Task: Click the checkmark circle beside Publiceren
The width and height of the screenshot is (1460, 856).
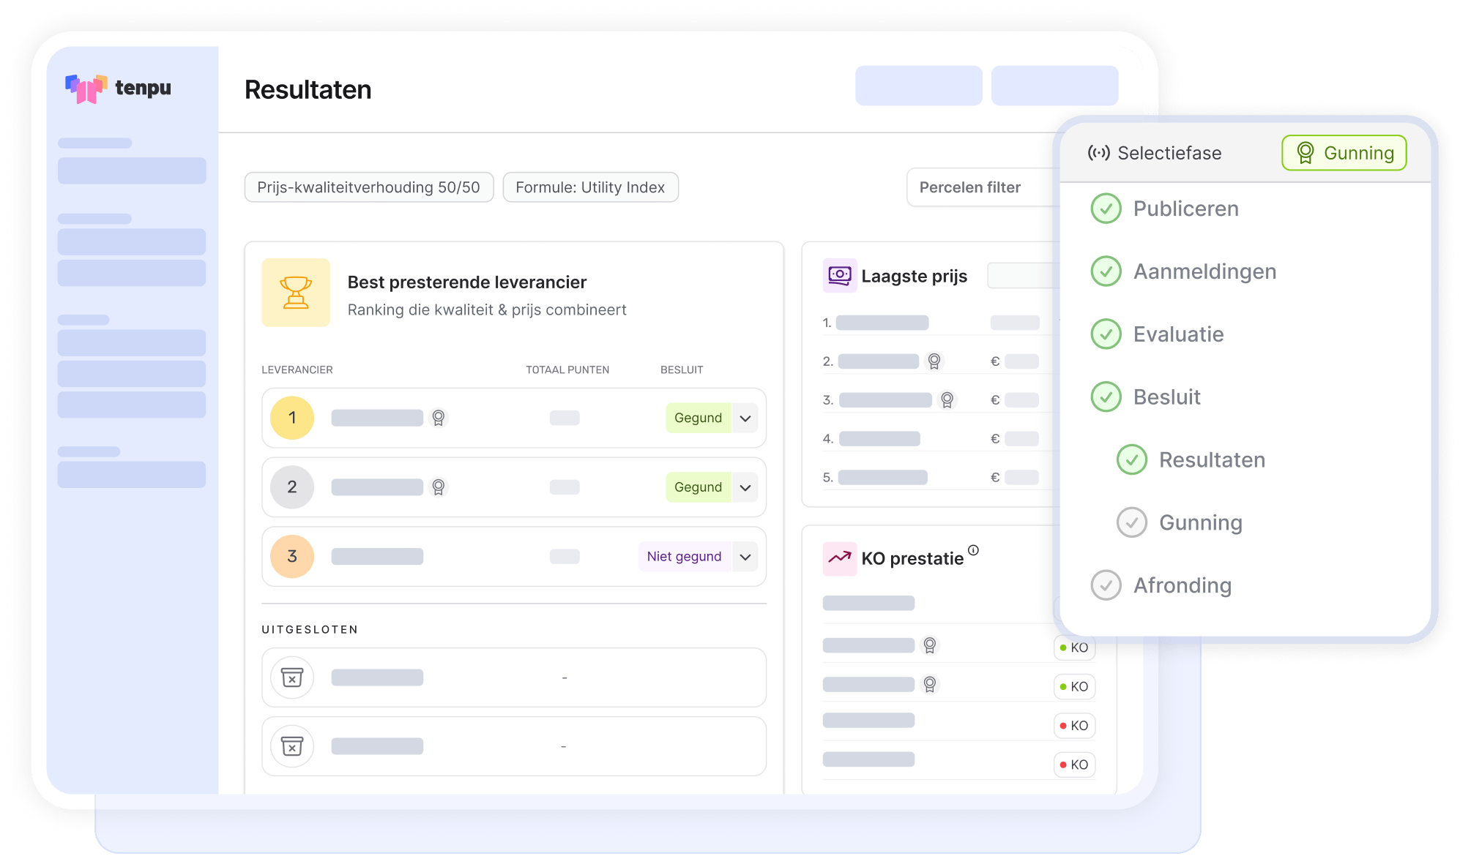Action: 1106,209
